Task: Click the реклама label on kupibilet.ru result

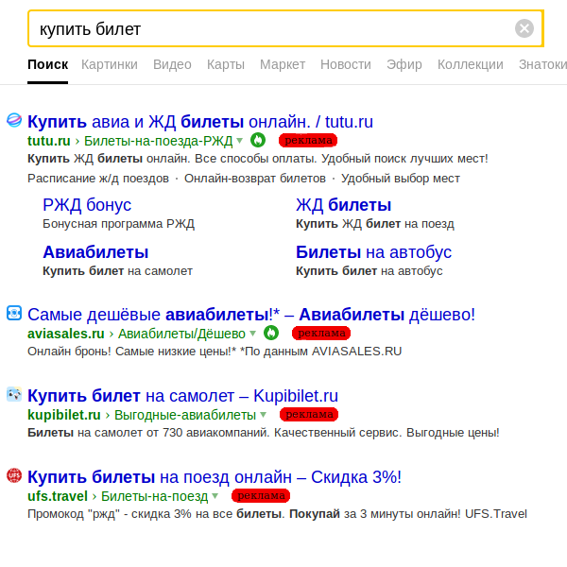Action: (x=309, y=415)
